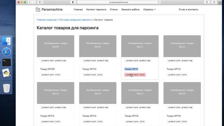The height and width of the screenshot is (126, 224).
Task: Click the Товар №115 title
Action: [132, 116]
